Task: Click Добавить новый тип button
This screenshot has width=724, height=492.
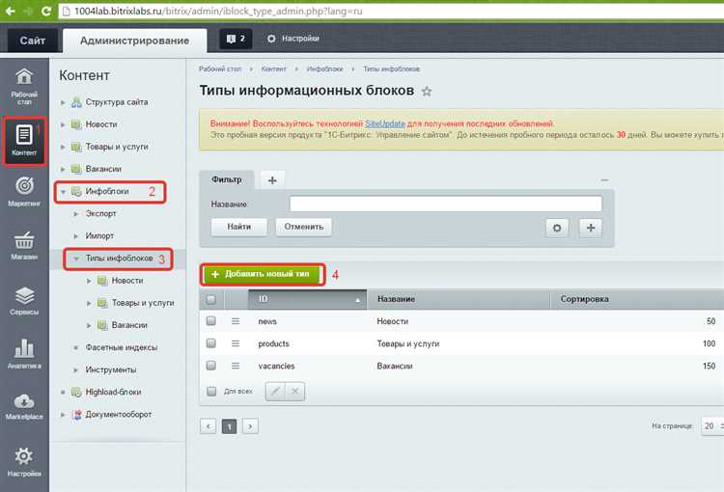Action: 262,274
